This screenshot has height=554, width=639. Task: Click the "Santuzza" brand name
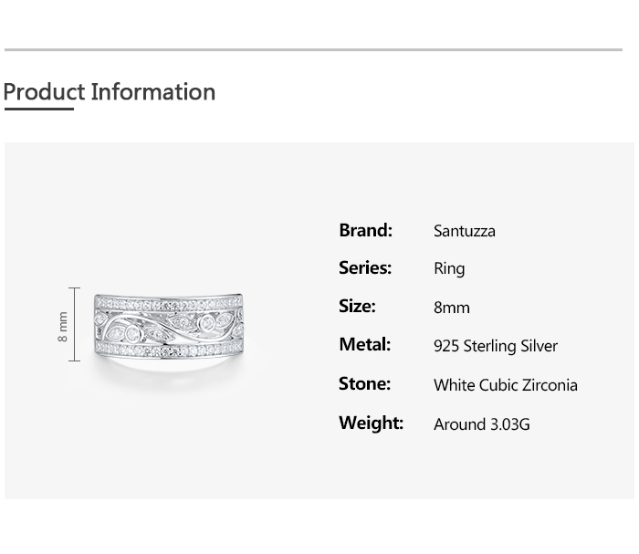pyautogui.click(x=464, y=231)
